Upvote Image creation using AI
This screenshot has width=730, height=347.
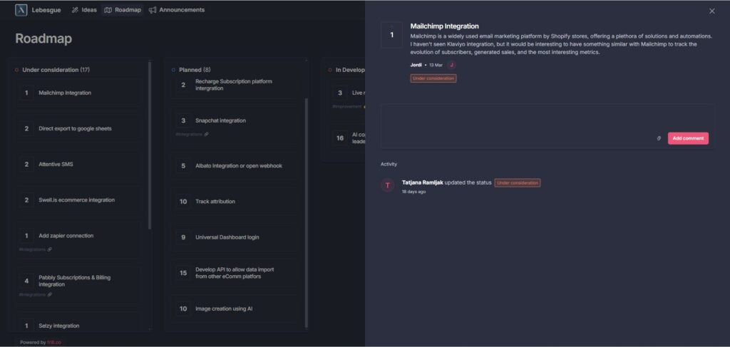point(183,309)
